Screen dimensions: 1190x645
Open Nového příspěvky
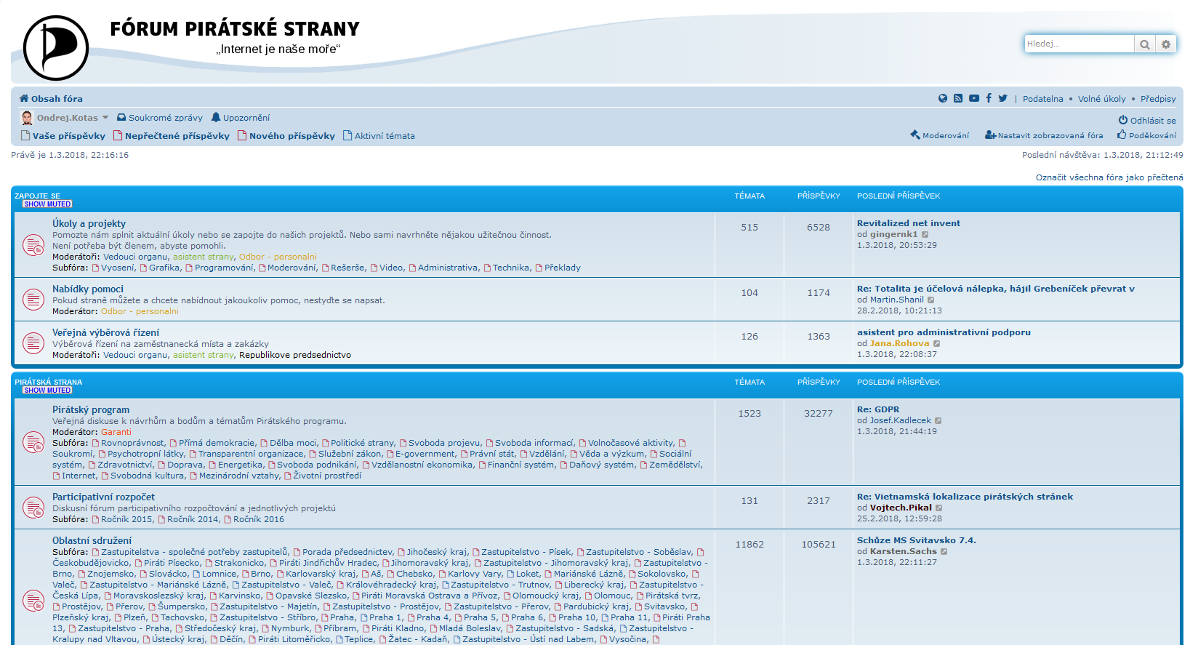pyautogui.click(x=286, y=136)
